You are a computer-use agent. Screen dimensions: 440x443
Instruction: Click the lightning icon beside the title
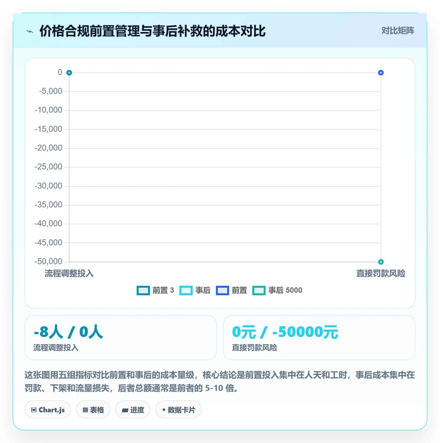(30, 31)
